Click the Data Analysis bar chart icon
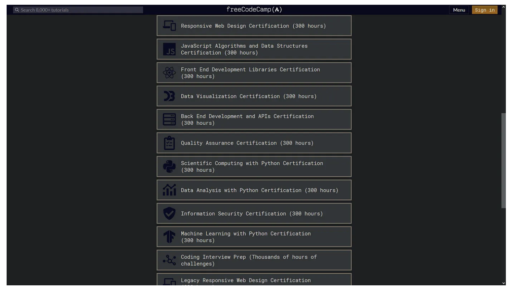 [x=169, y=190]
